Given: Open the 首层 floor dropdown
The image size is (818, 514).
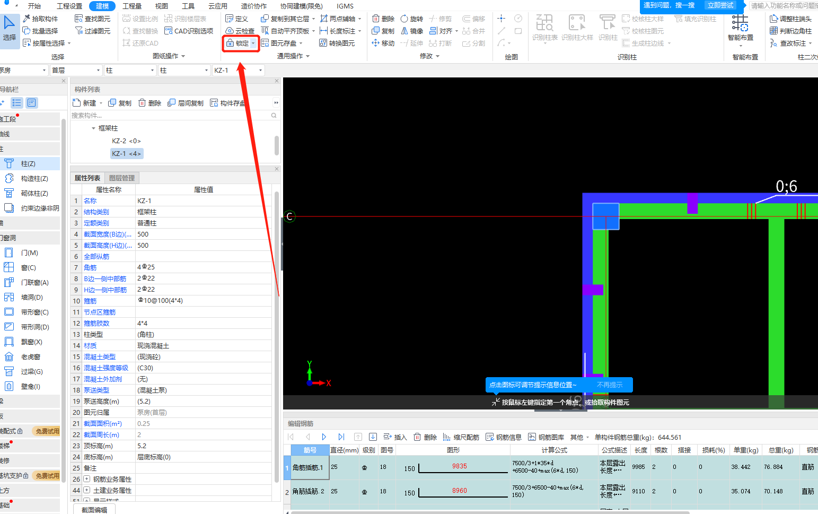Looking at the screenshot, I should click(76, 70).
